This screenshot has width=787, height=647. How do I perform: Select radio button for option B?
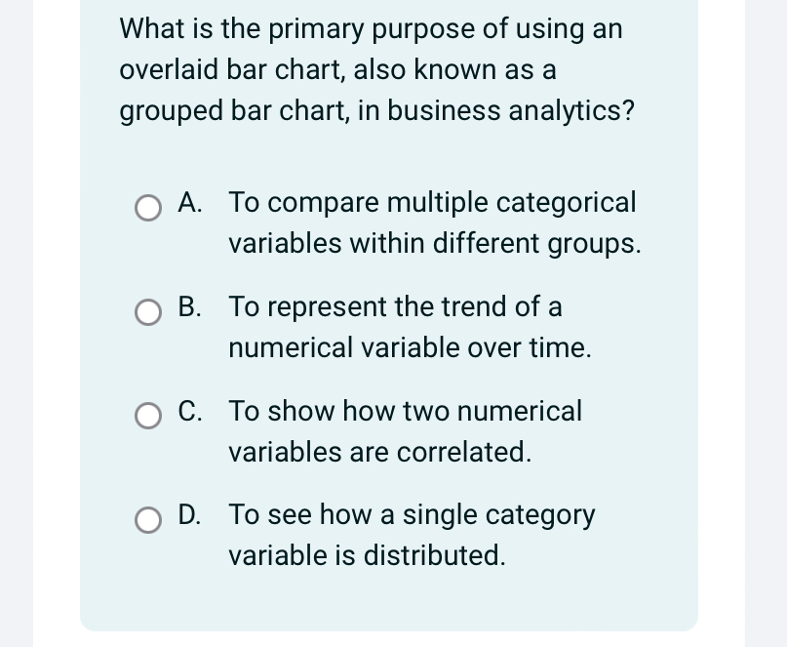point(147,312)
